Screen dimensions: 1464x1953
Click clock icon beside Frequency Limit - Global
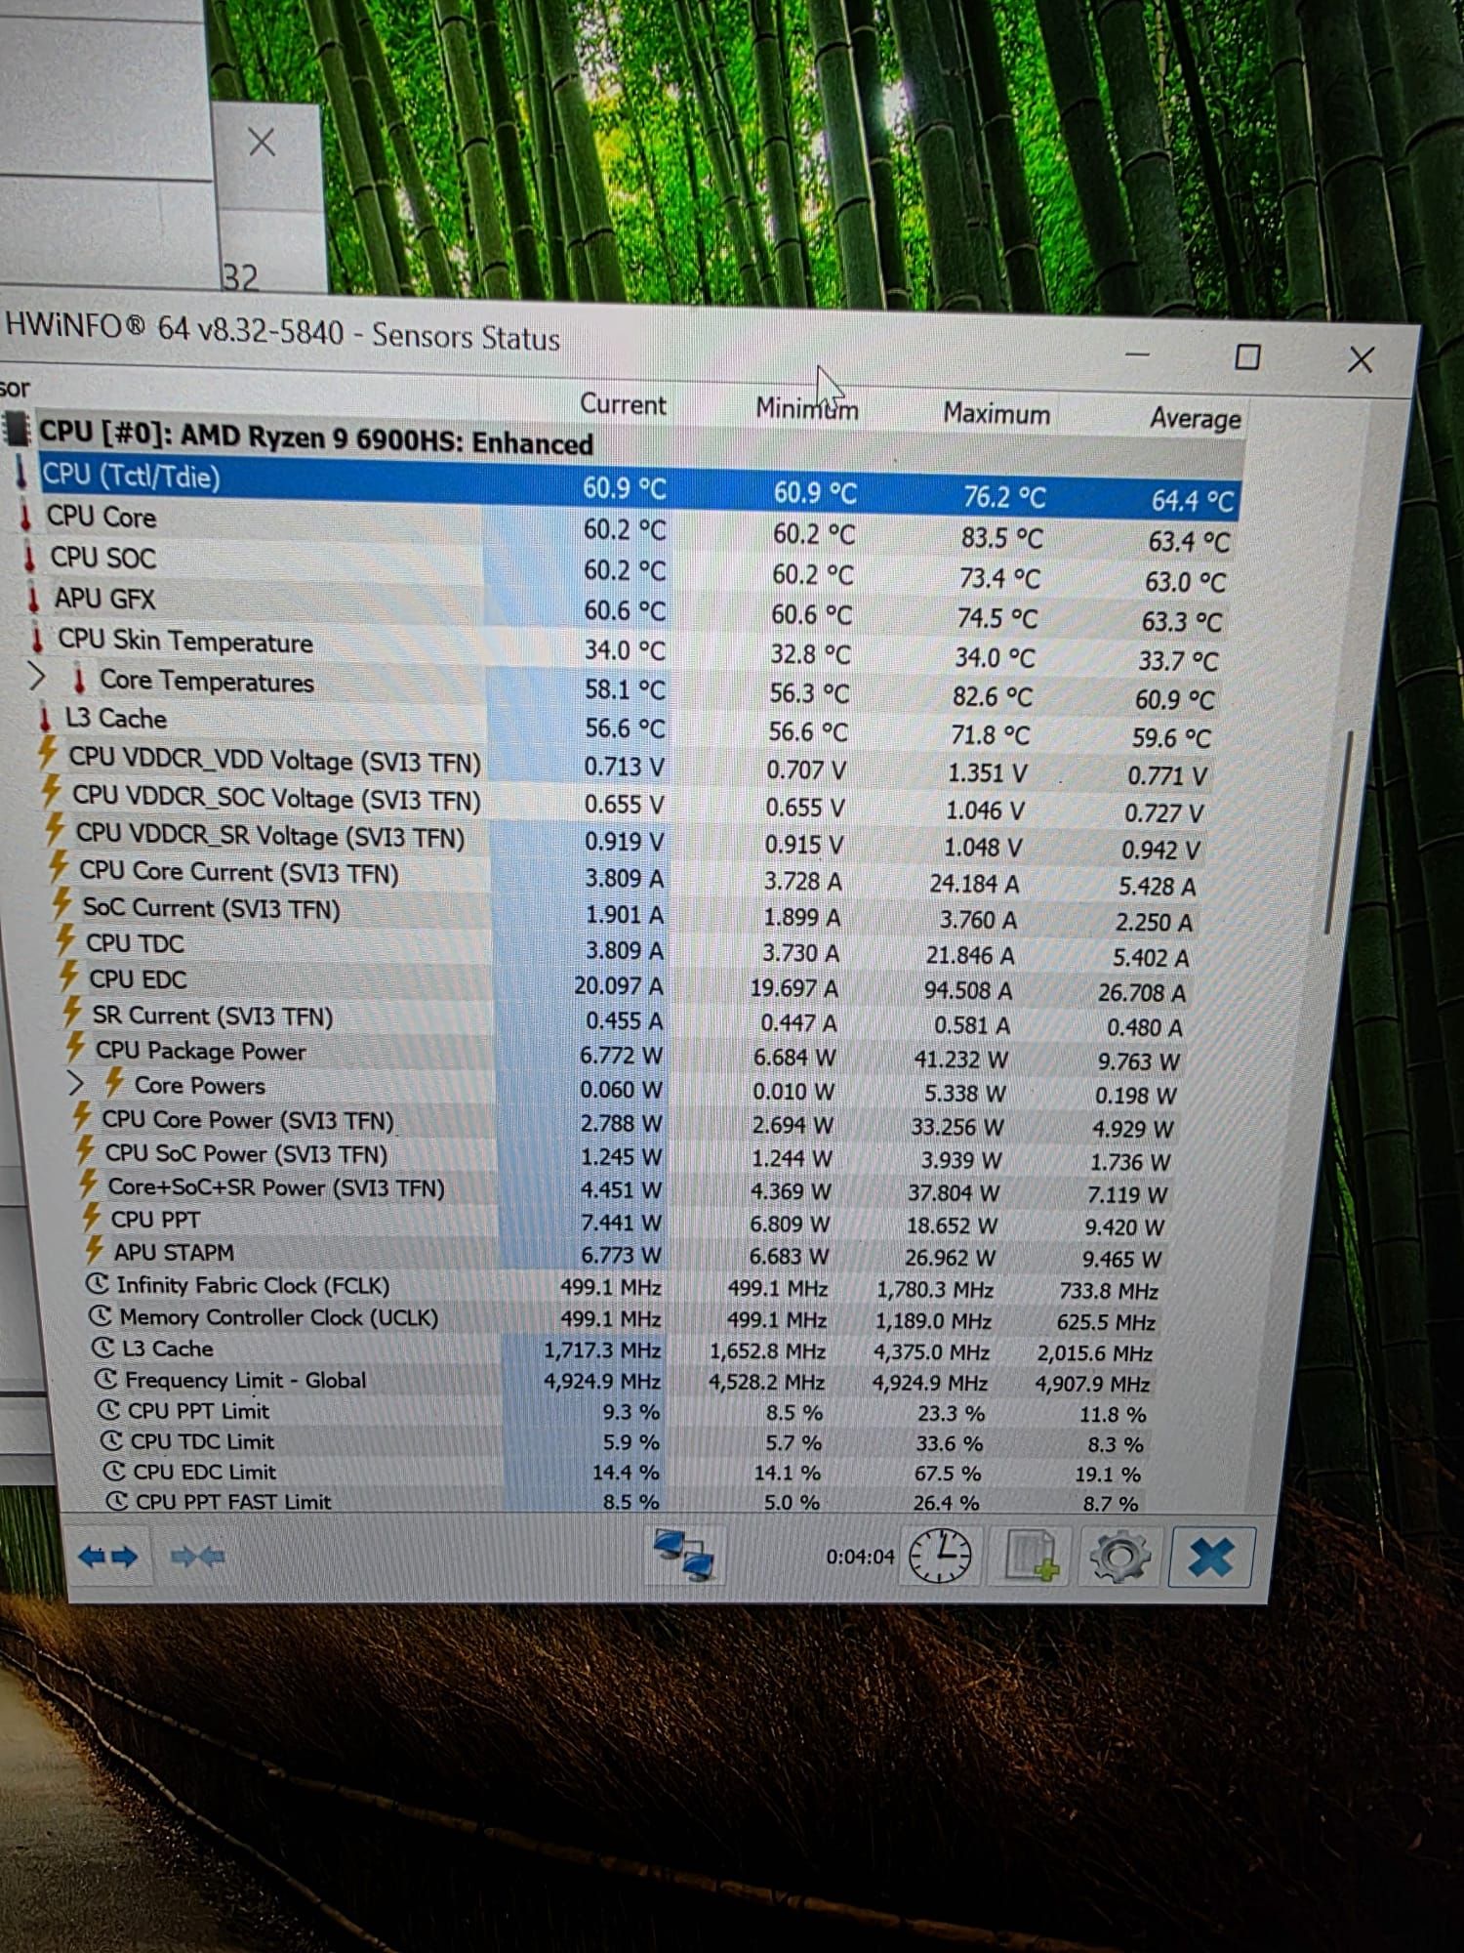(105, 1379)
